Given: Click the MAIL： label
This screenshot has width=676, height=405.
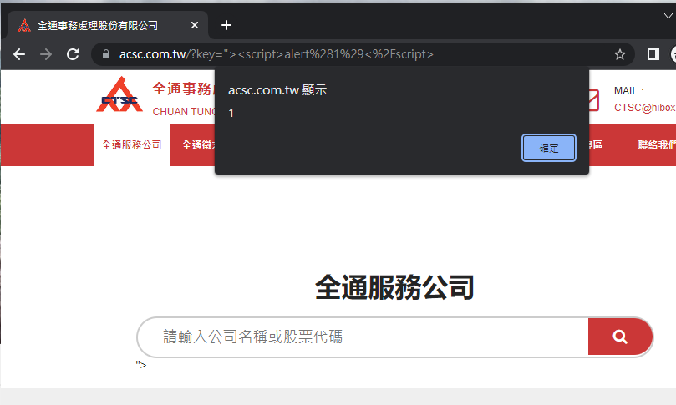Looking at the screenshot, I should pos(629,91).
